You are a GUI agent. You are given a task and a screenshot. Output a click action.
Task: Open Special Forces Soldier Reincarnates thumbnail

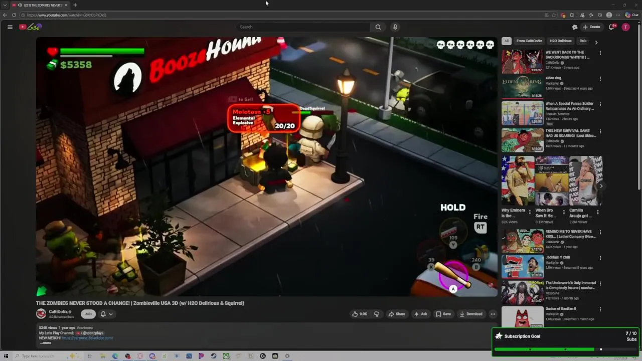[x=522, y=113]
